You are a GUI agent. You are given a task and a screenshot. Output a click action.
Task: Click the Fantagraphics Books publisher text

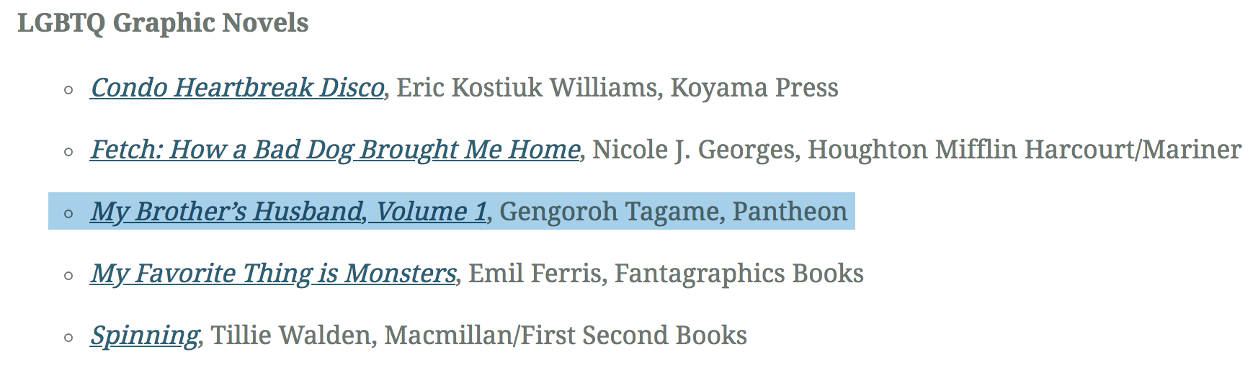tap(739, 274)
